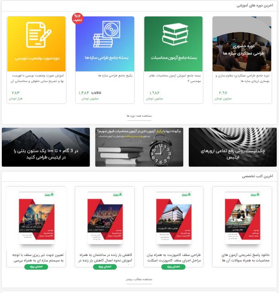Open the sunset skyscrapers book cover
279x293 pixels.
[37, 218]
